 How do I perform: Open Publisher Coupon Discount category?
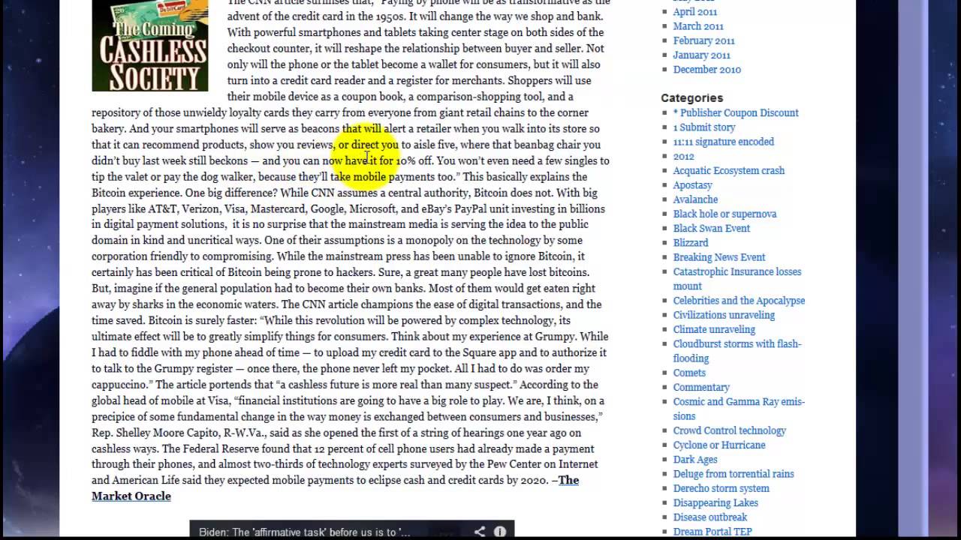pos(736,112)
